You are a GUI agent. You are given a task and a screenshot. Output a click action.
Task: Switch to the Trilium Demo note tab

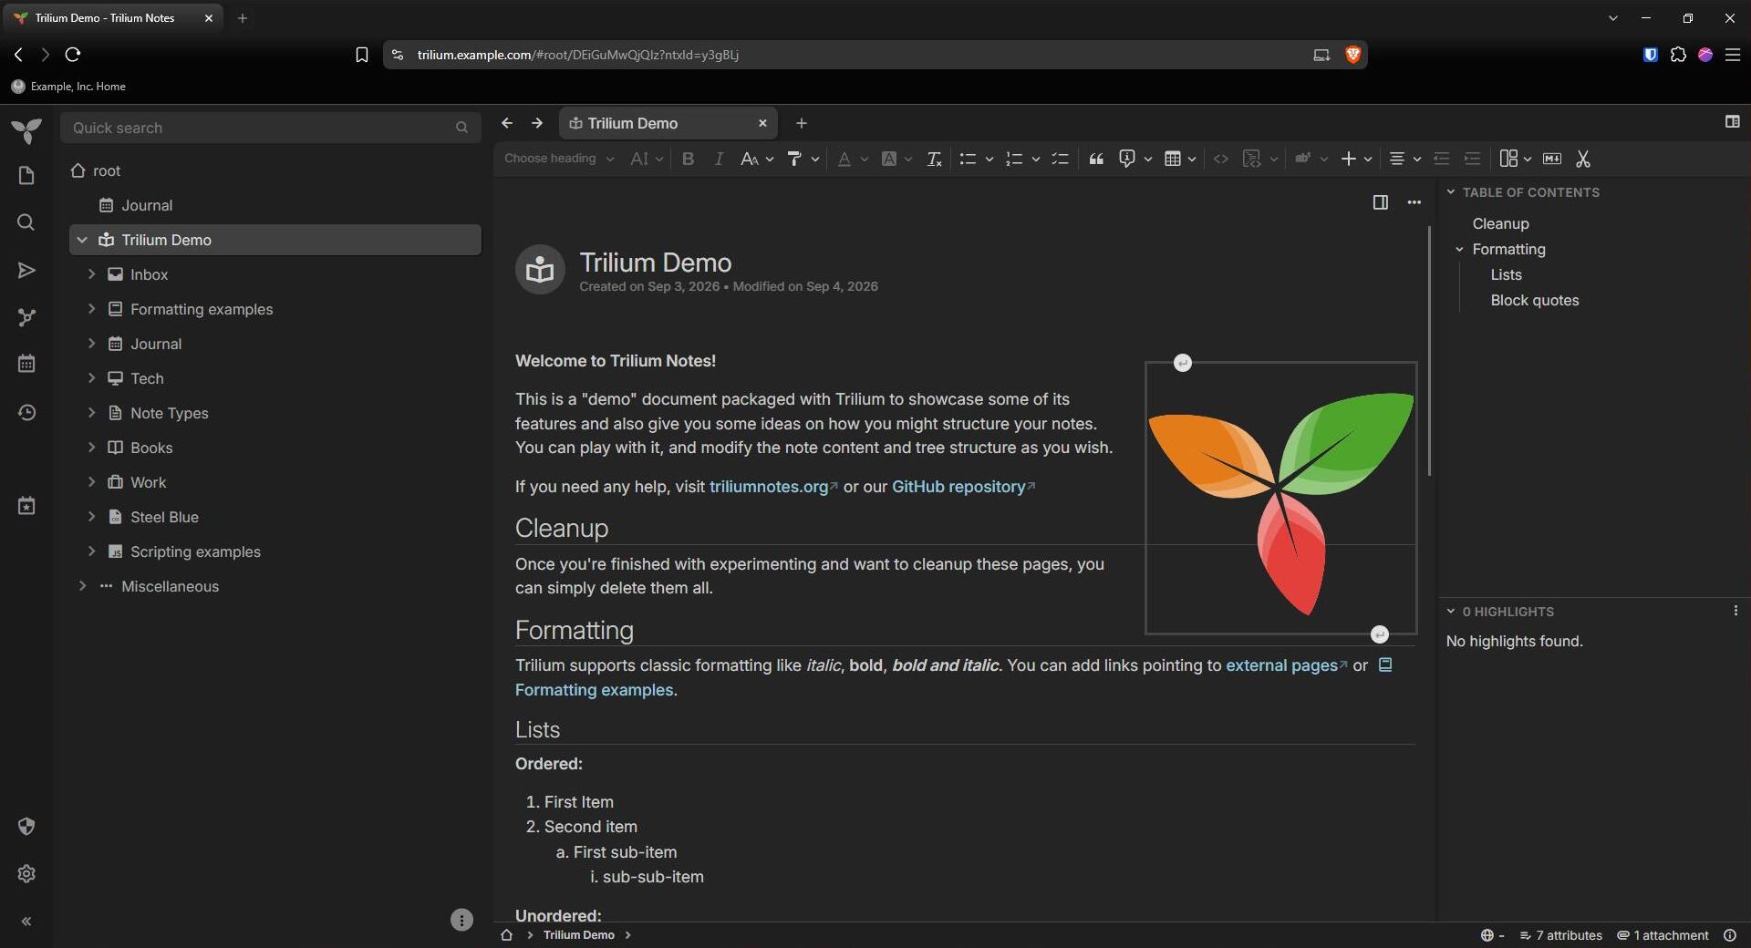click(x=668, y=123)
